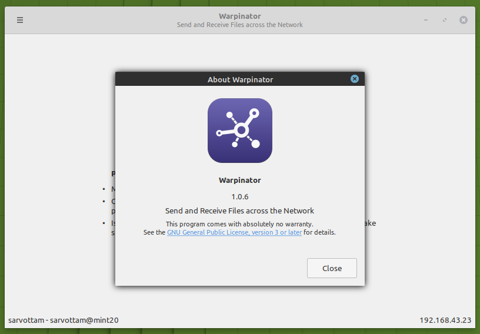Image resolution: width=480 pixels, height=334 pixels.
Task: Maximize the Warpinator main window
Action: tap(445, 20)
